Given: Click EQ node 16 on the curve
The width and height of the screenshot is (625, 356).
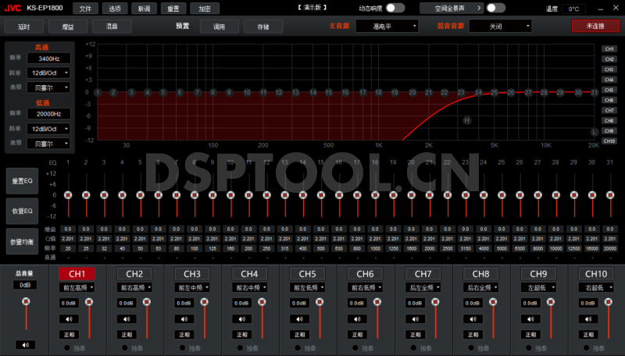Looking at the screenshot, I should point(345,92).
